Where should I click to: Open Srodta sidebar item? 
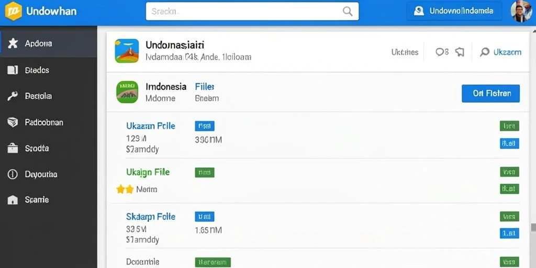(x=37, y=148)
